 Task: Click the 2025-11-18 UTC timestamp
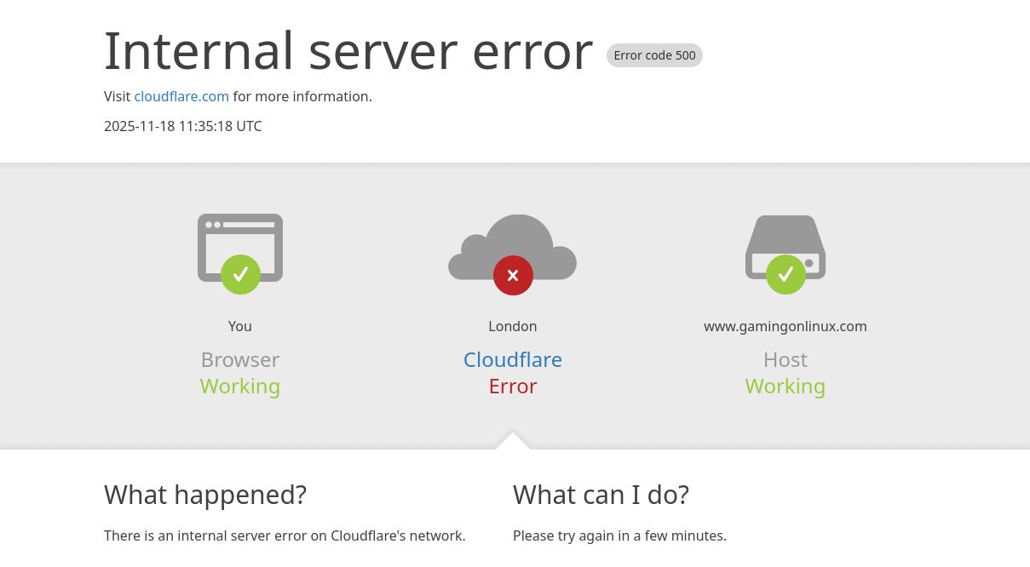pyautogui.click(x=182, y=126)
